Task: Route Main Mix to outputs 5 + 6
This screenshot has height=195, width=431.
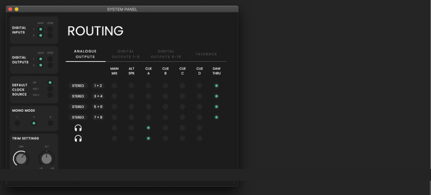Action: [x=114, y=107]
